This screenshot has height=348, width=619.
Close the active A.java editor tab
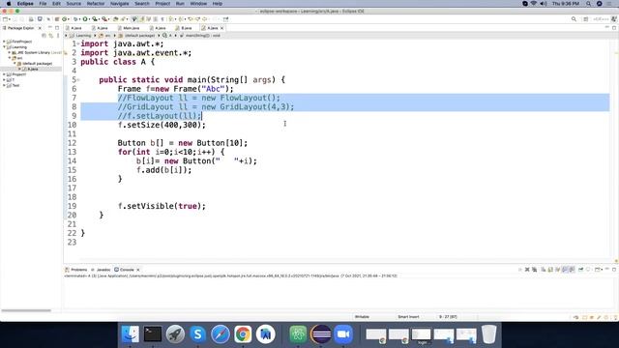[x=221, y=28]
